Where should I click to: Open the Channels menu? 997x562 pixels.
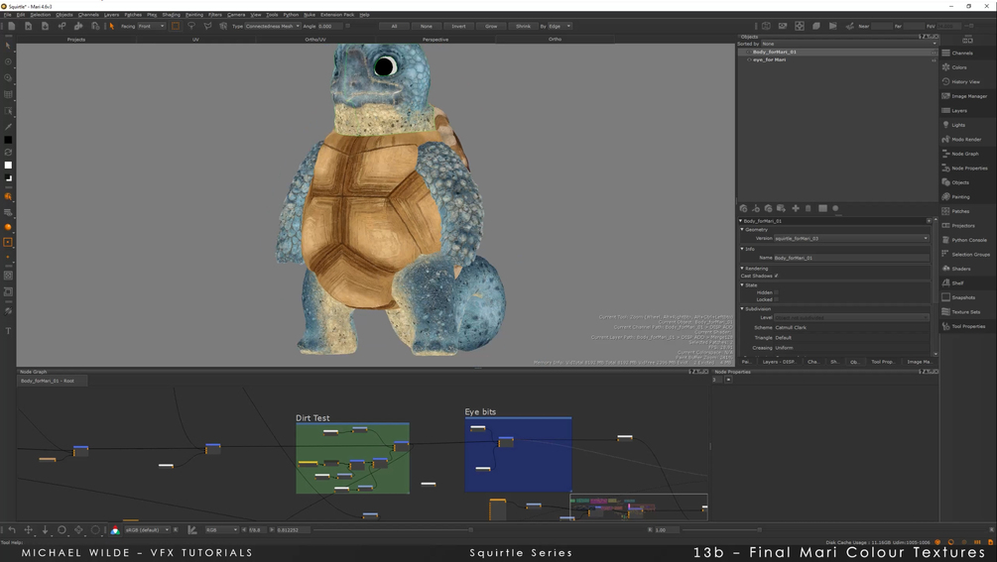(x=88, y=15)
